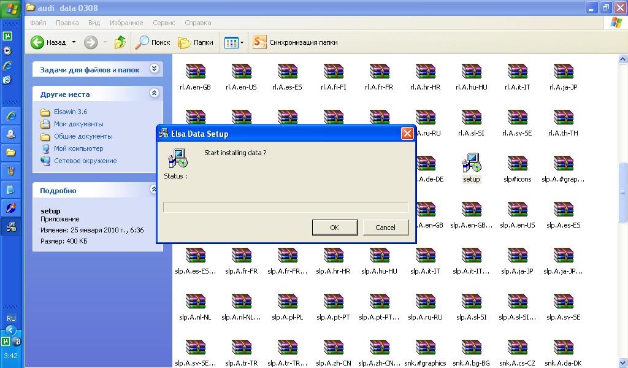Select the rl.A.ja-JP archive

[x=563, y=72]
